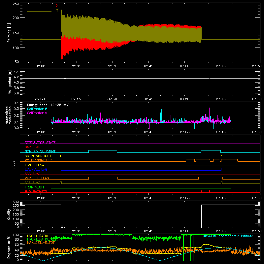The width and height of the screenshot is (264, 264).
Task: Click the Flags axis title
Action: click(14, 165)
